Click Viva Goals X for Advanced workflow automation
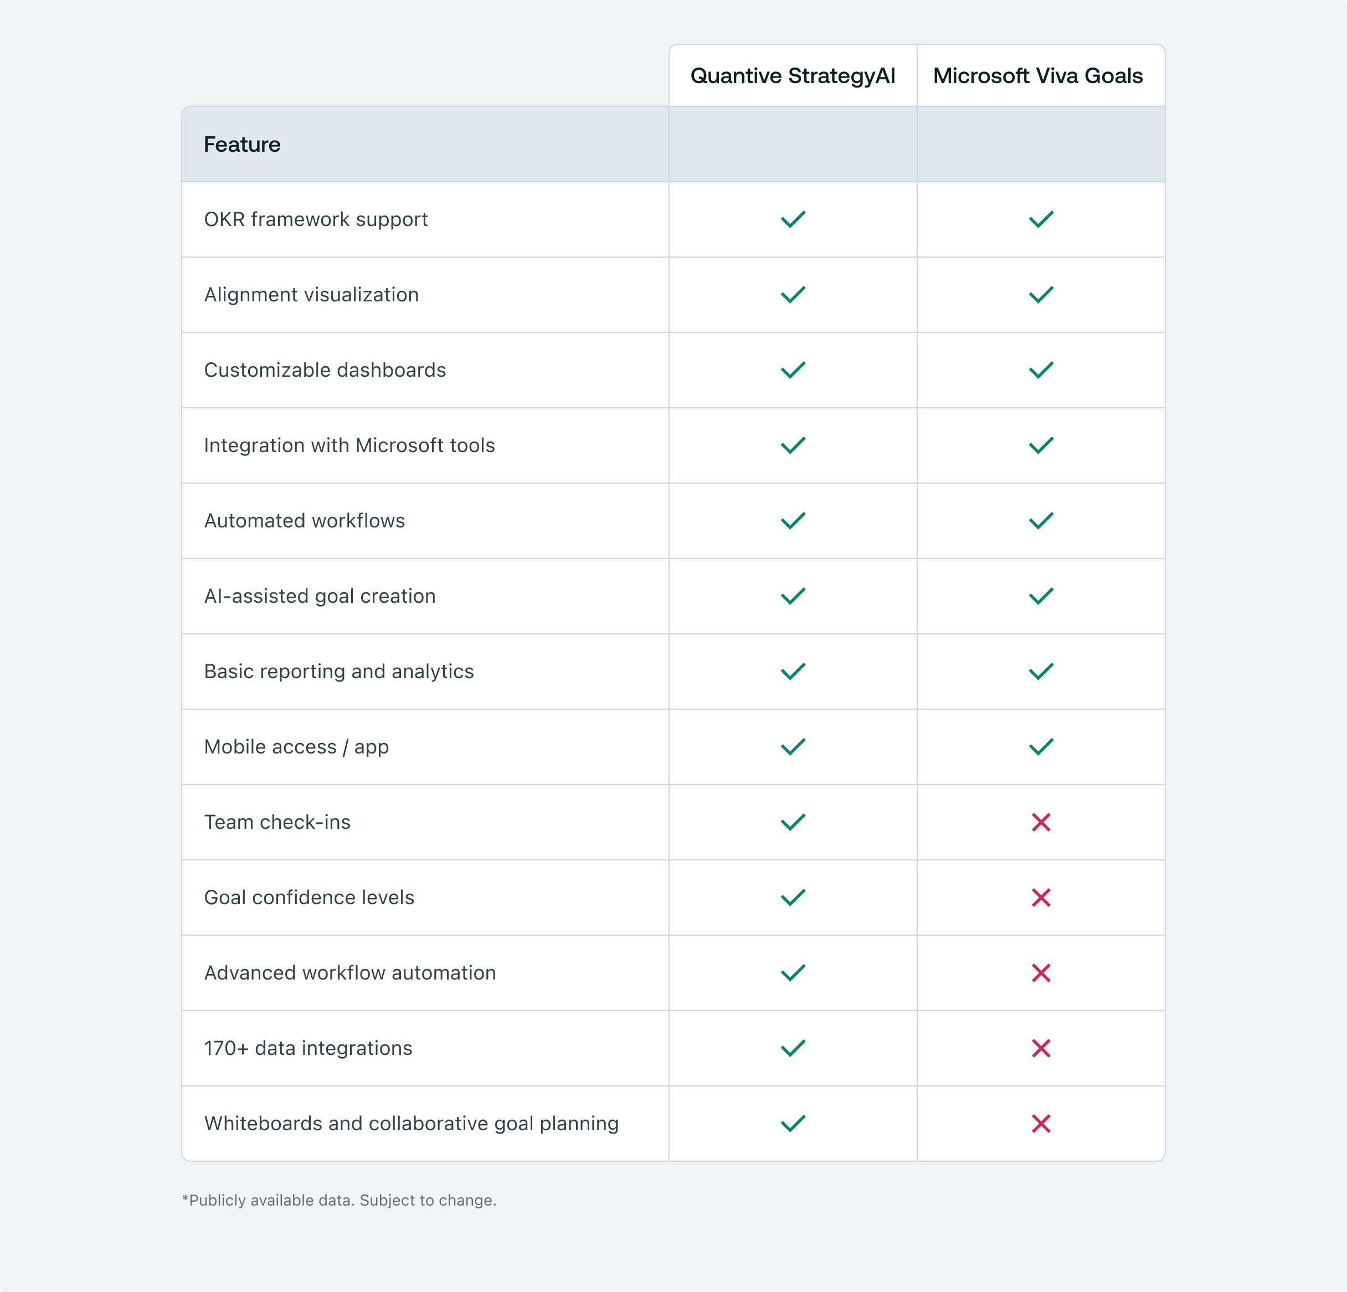Image resolution: width=1347 pixels, height=1292 pixels. click(1041, 973)
